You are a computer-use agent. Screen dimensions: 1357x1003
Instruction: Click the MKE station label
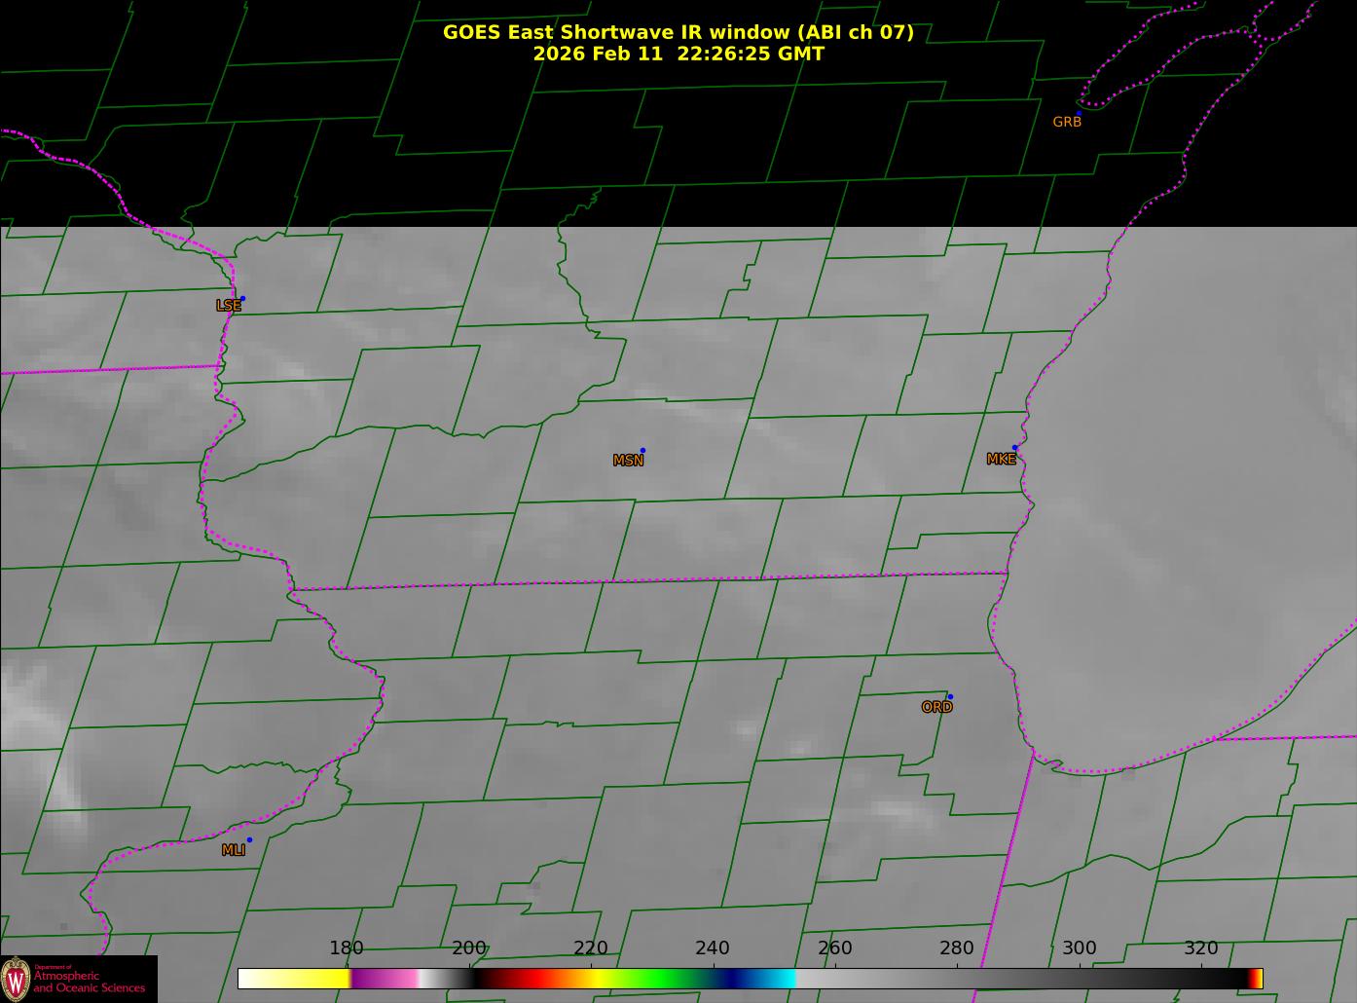click(1001, 460)
